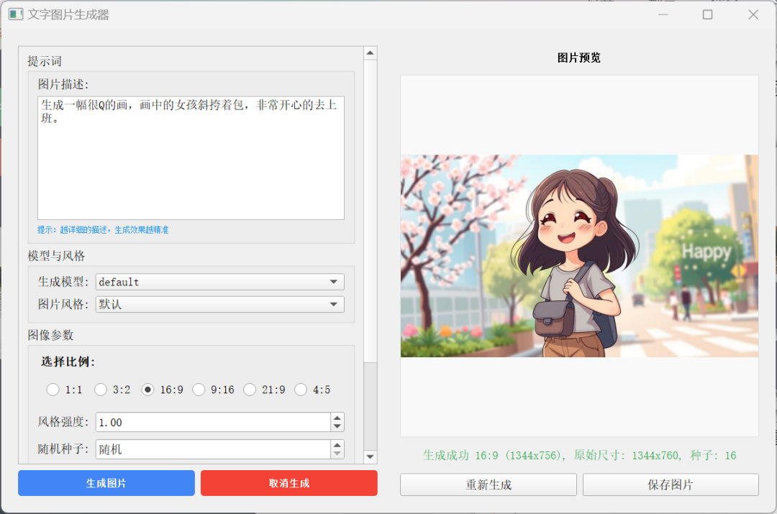Image resolution: width=777 pixels, height=514 pixels.
Task: Open the 生成模型 dropdown arrow
Action: 333,282
